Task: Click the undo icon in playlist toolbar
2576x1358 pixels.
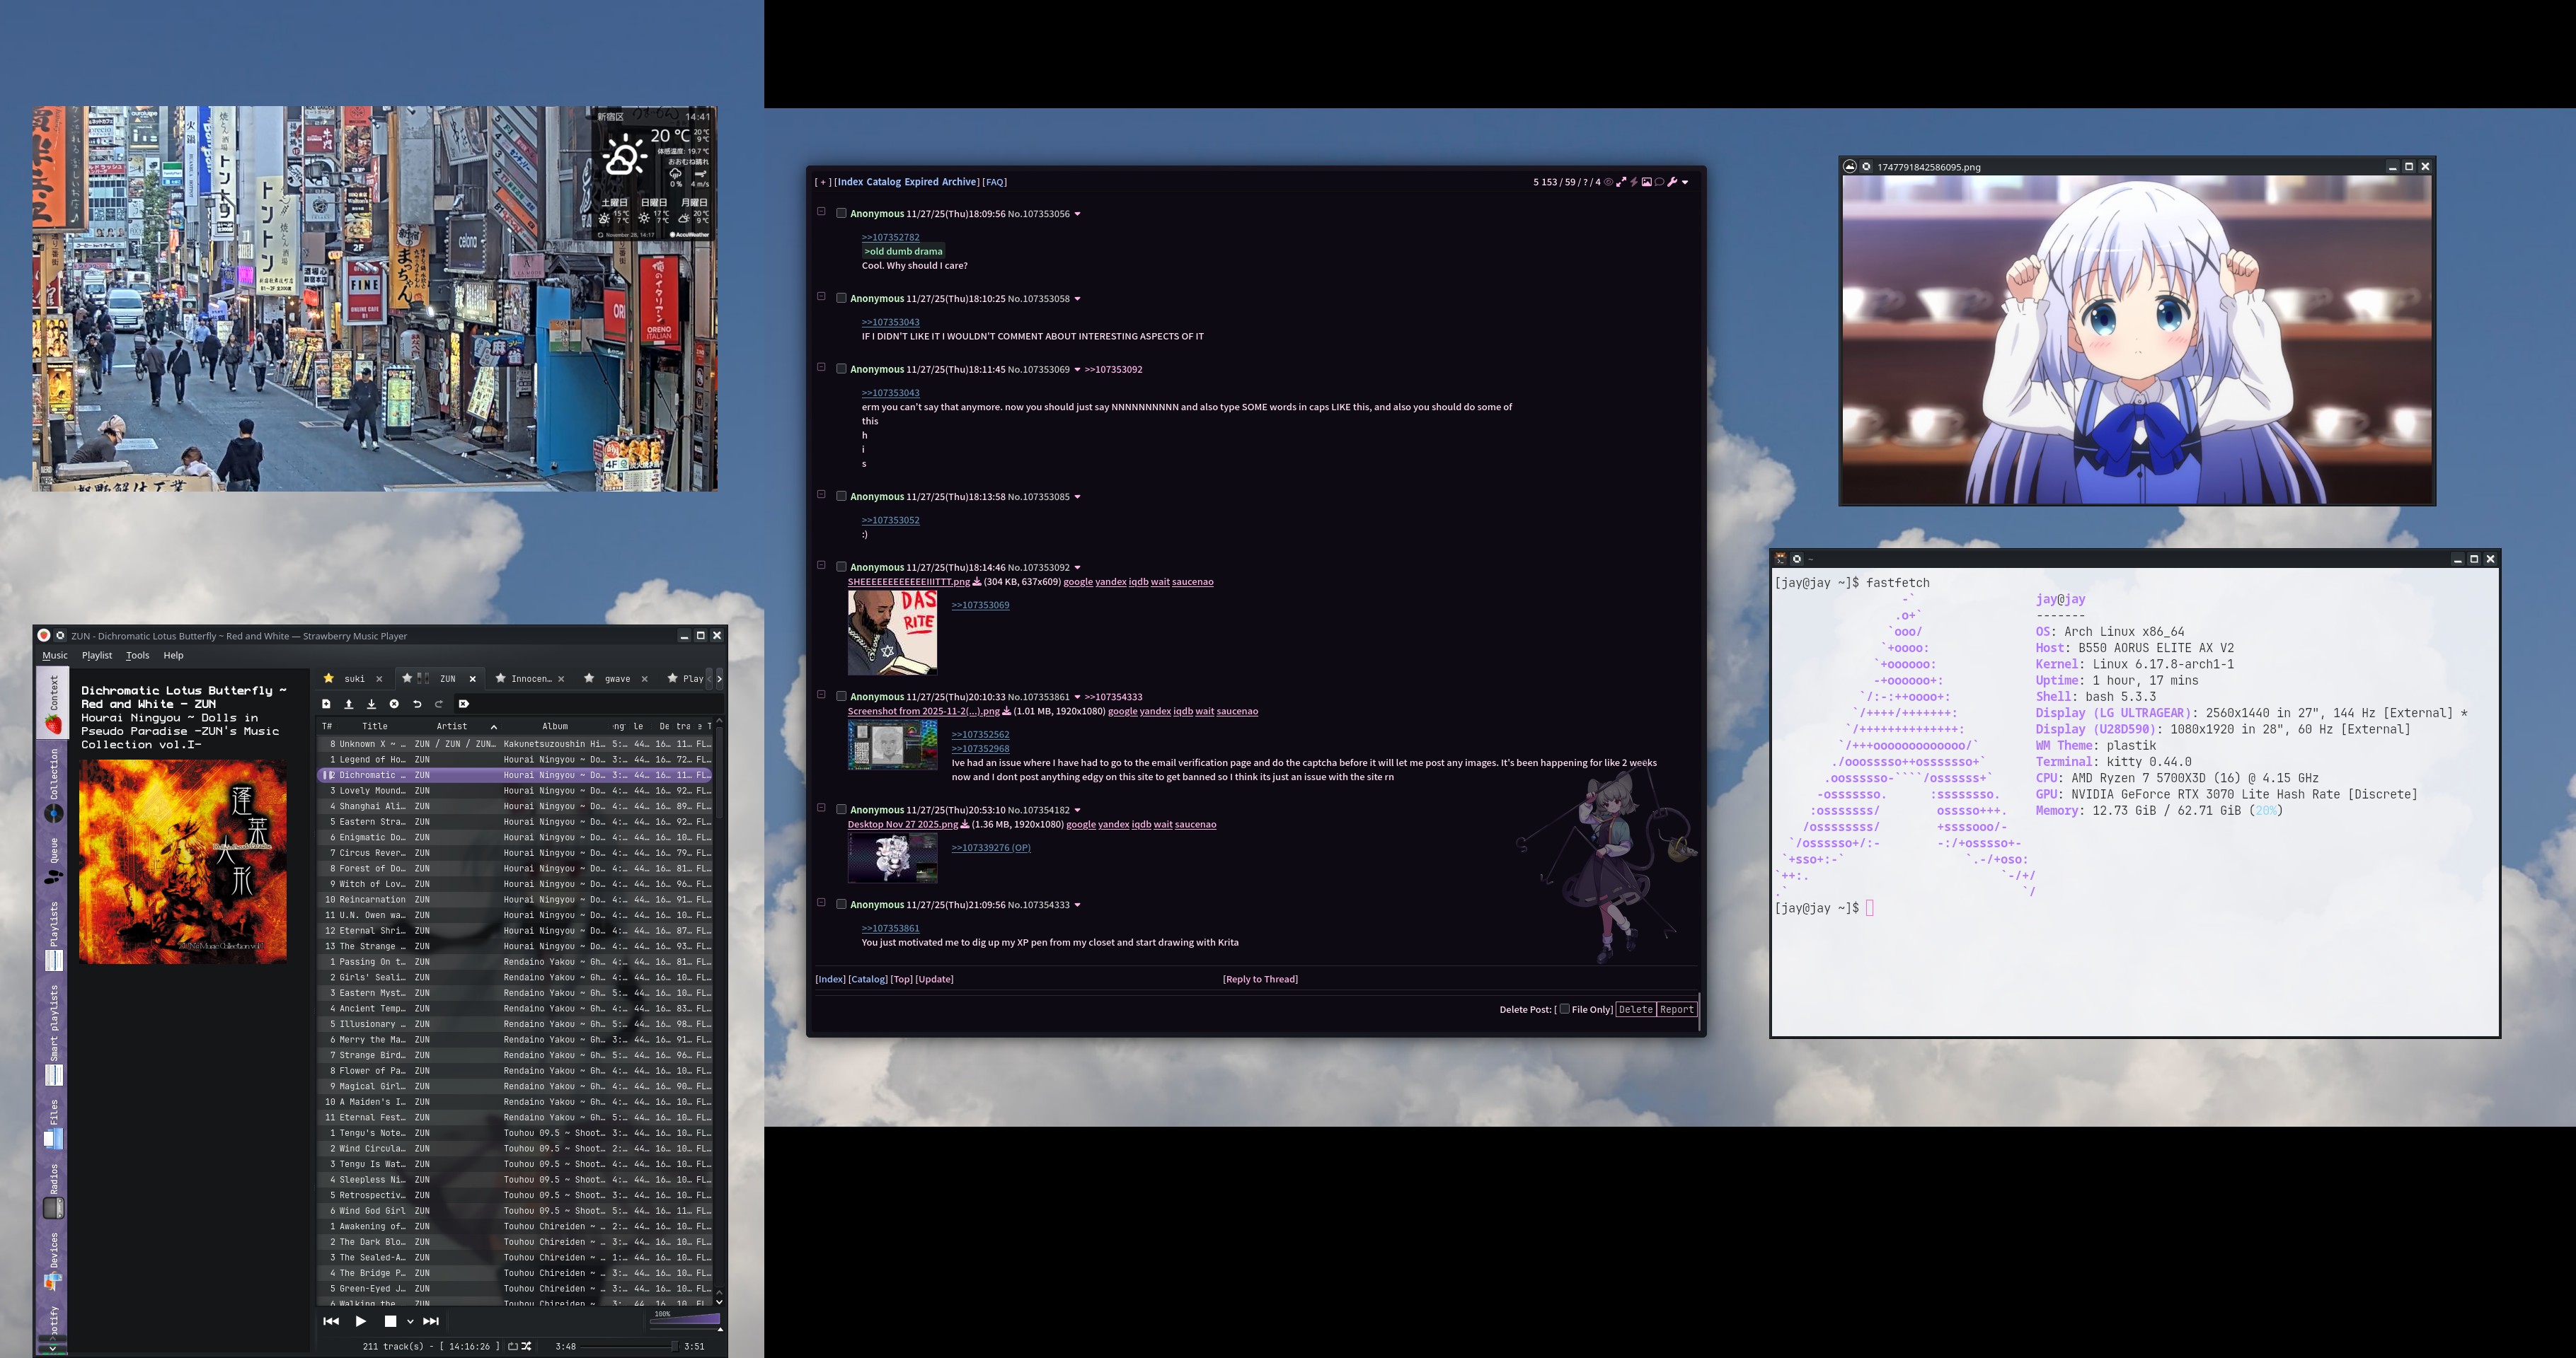Action: click(417, 704)
